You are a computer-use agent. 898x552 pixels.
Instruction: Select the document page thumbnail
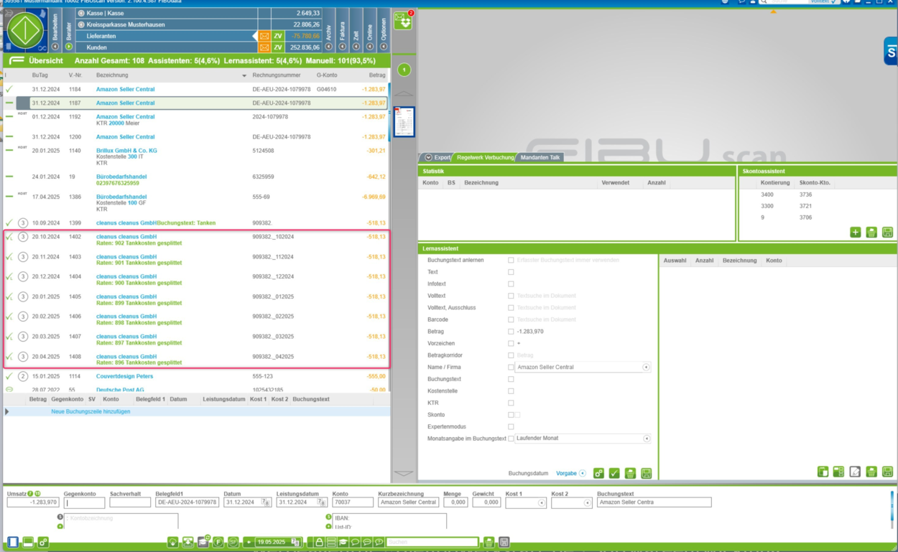click(404, 122)
